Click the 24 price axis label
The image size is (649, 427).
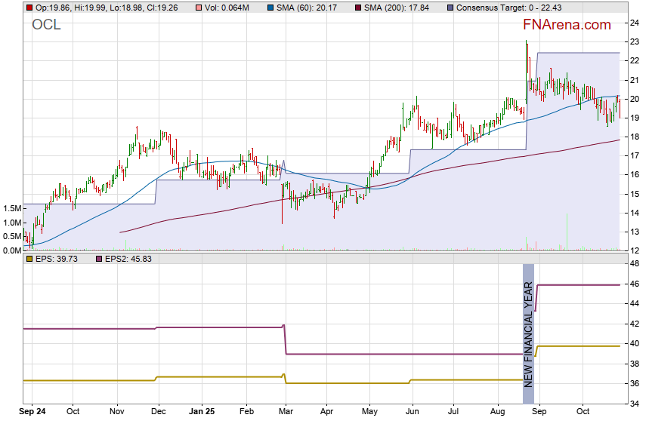click(635, 23)
